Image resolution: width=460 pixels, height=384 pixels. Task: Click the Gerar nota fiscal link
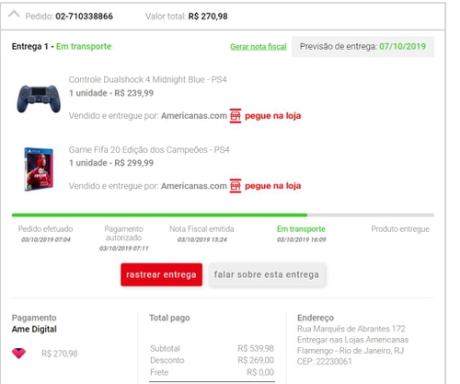tap(259, 47)
